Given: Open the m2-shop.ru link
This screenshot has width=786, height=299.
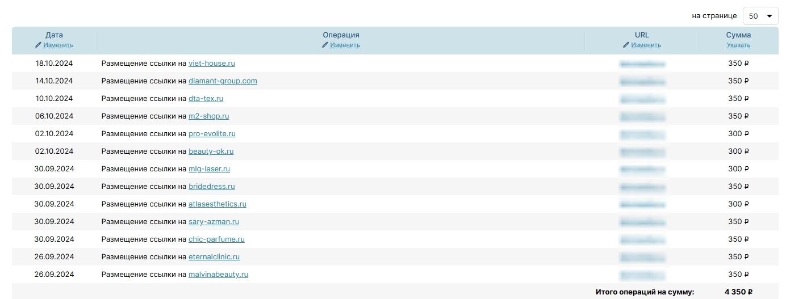Looking at the screenshot, I should (208, 116).
